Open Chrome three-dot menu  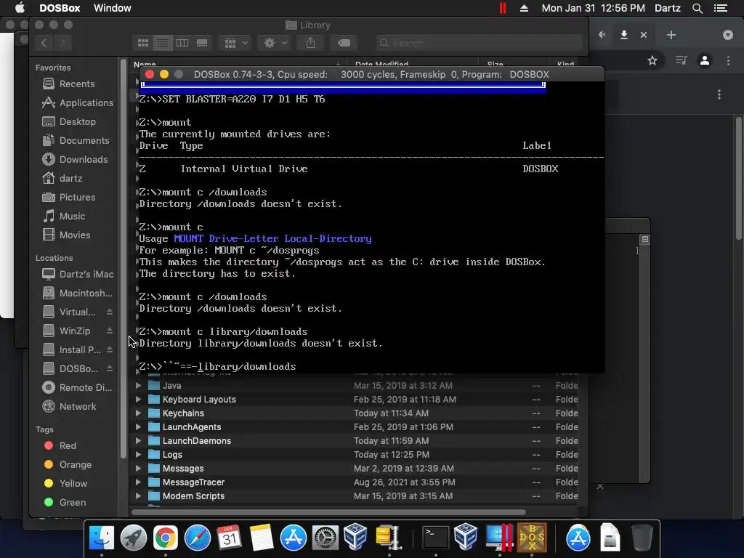point(728,60)
